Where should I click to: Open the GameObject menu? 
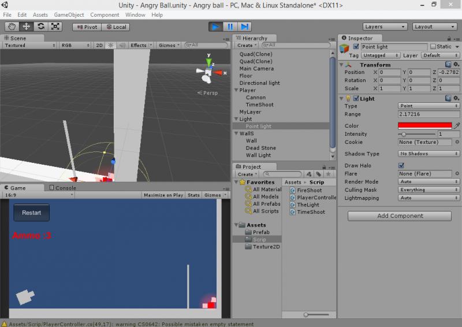pyautogui.click(x=69, y=15)
